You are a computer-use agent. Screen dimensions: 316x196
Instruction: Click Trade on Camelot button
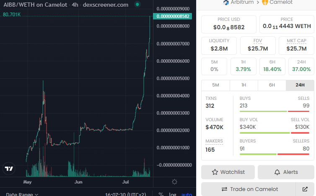(248, 189)
